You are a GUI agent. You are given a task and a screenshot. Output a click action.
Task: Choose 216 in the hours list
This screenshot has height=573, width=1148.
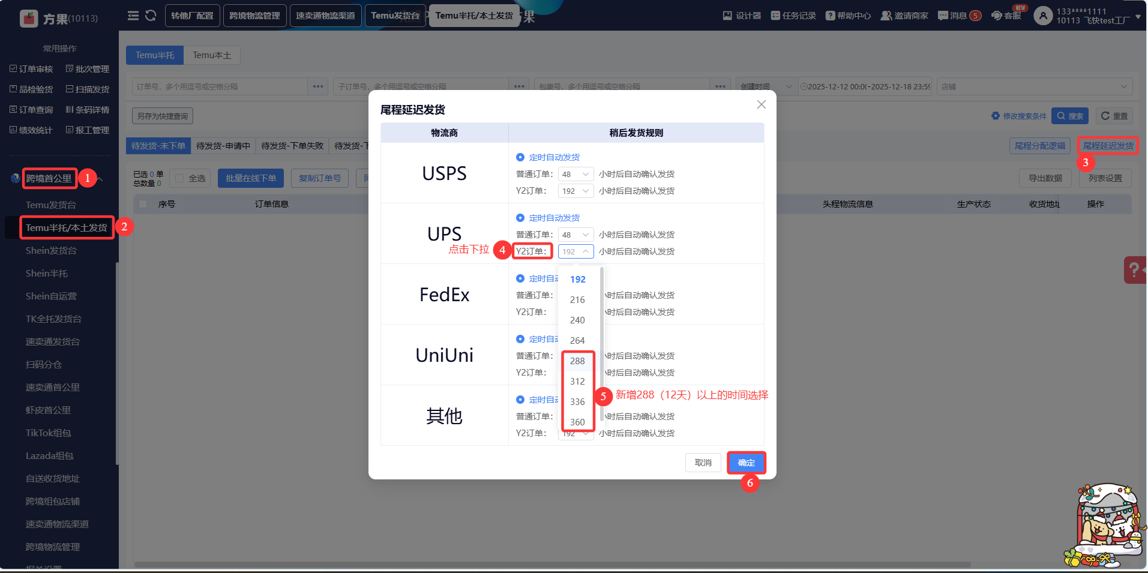[578, 299]
